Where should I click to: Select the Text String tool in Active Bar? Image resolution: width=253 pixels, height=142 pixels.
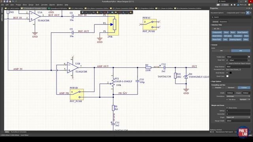123,12
